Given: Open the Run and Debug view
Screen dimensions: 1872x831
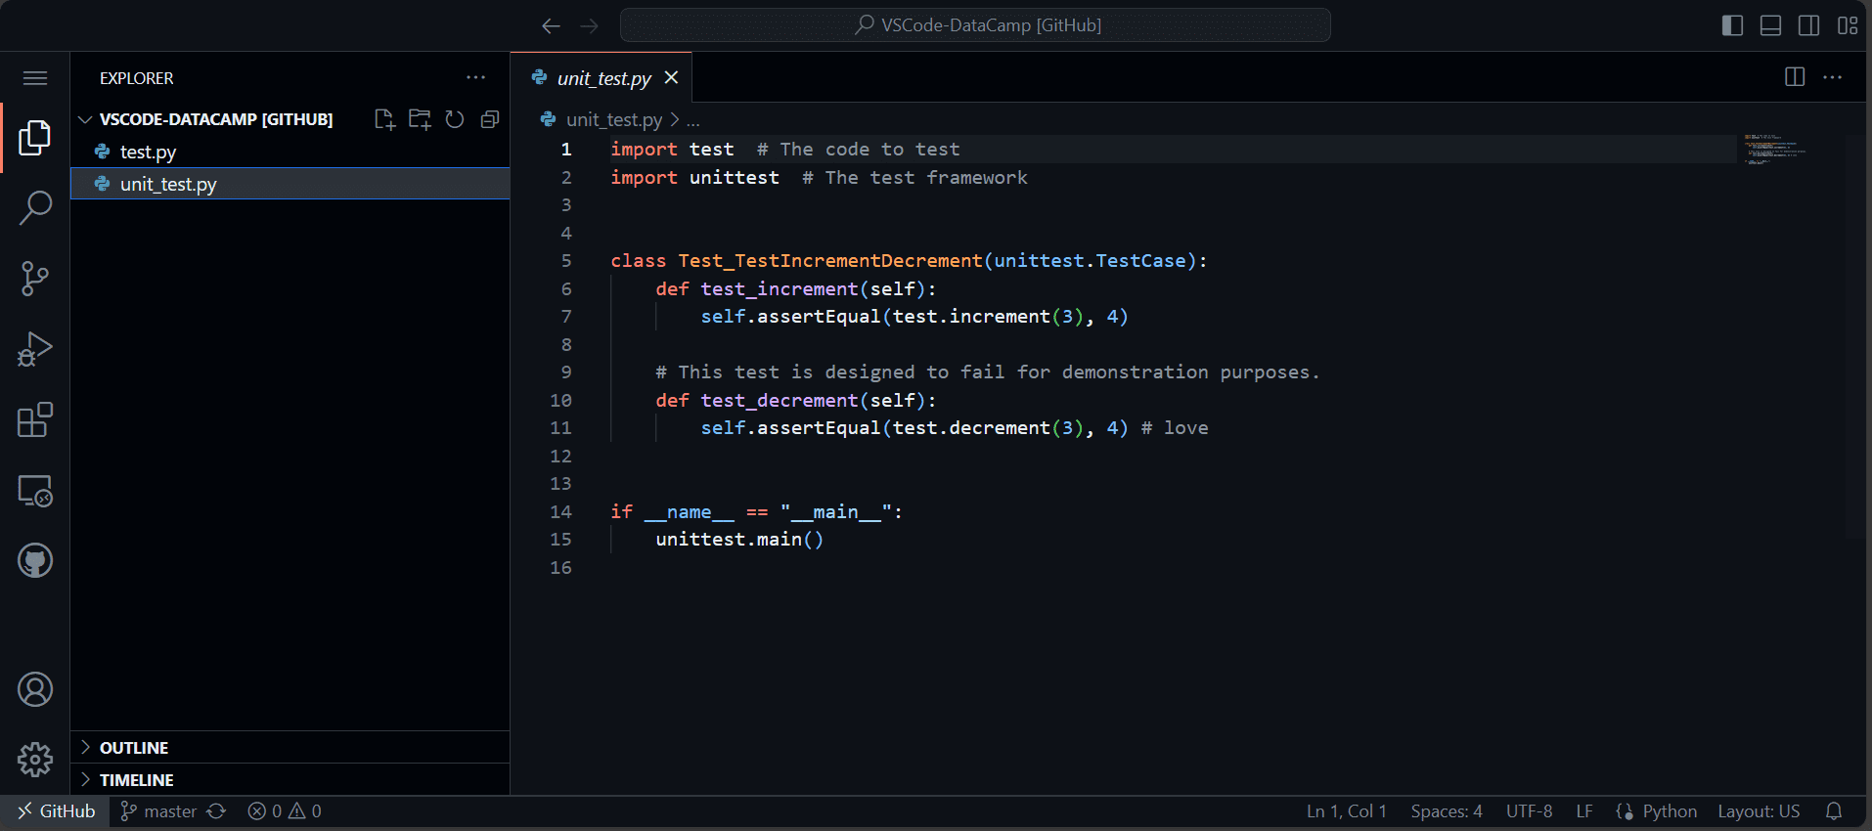Looking at the screenshot, I should [35, 349].
